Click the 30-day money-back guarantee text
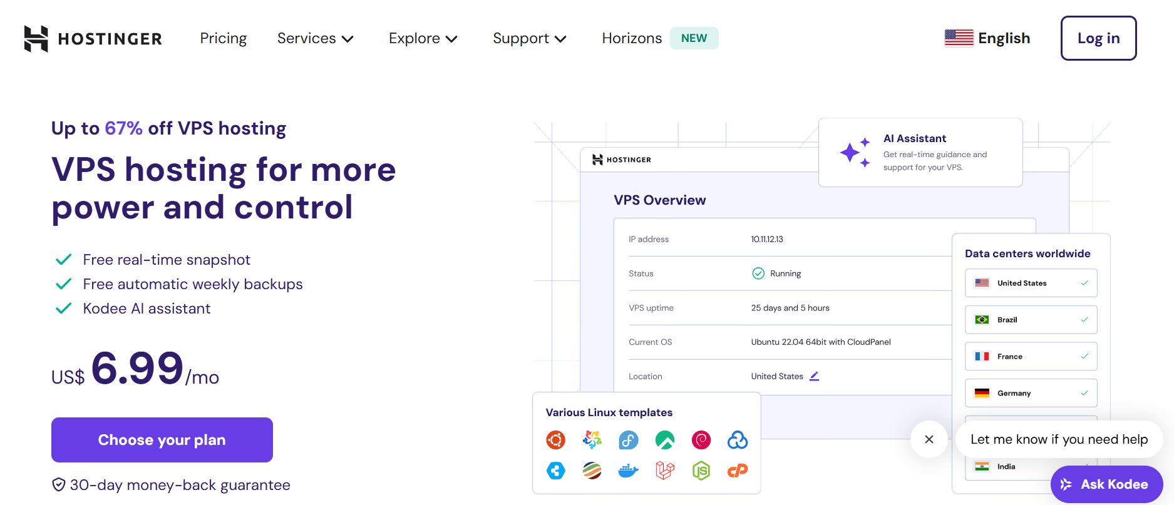 tap(180, 485)
